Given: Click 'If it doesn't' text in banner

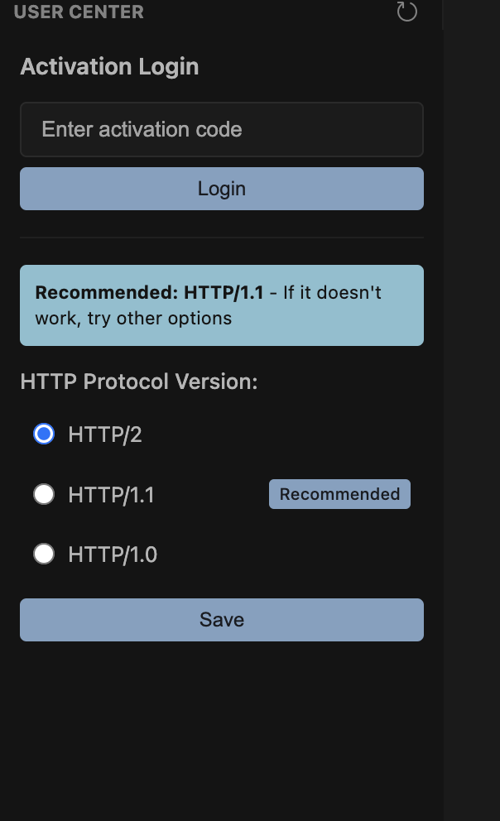Looking at the screenshot, I should coord(332,293).
